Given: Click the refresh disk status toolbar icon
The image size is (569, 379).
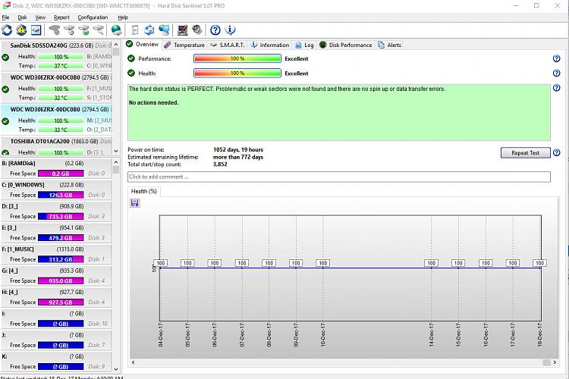Looking at the screenshot, I should coord(7,30).
